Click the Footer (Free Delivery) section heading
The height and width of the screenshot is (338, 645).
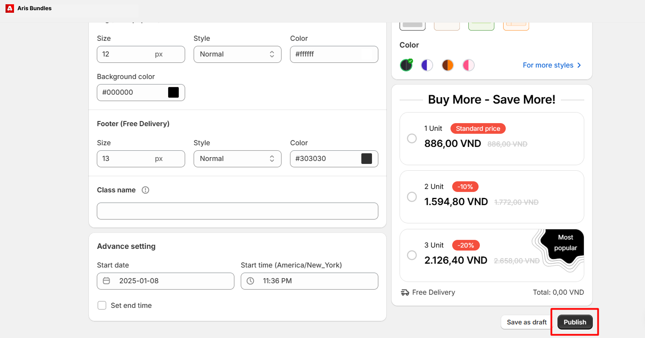pyautogui.click(x=133, y=124)
